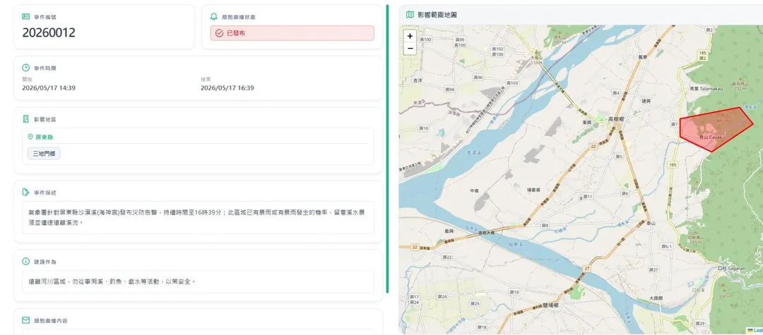Select the 三地門鄉 township tag

(44, 154)
